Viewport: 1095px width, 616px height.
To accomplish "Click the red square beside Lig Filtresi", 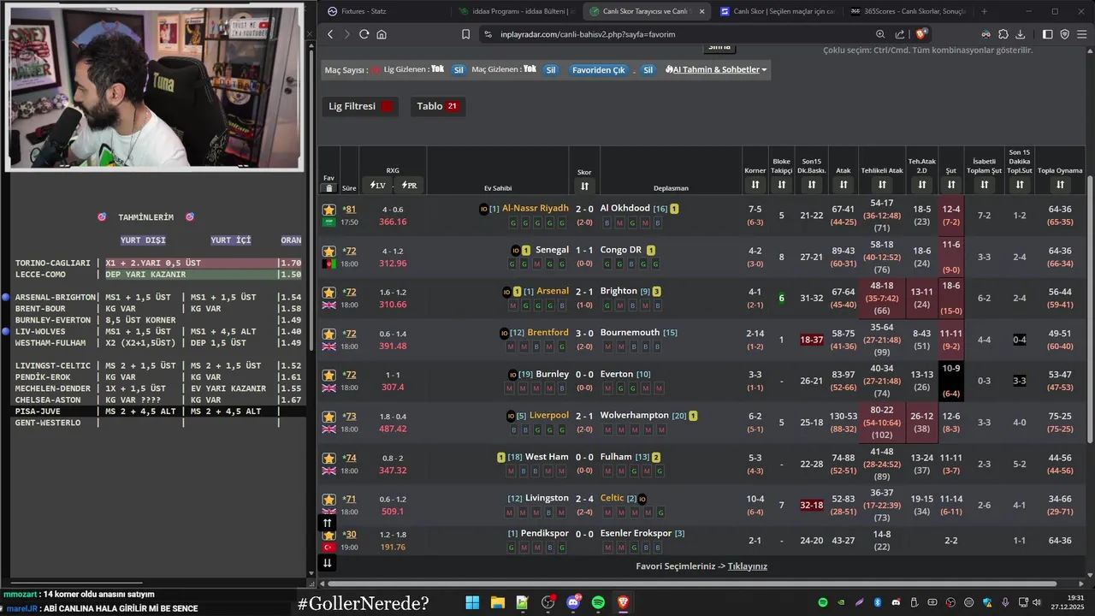I will (387, 106).
